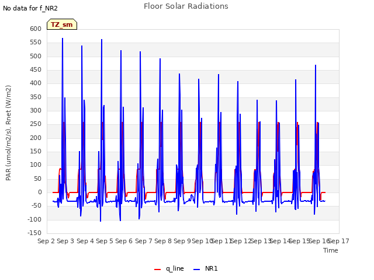Click the 450 y-axis tick label

36,70
